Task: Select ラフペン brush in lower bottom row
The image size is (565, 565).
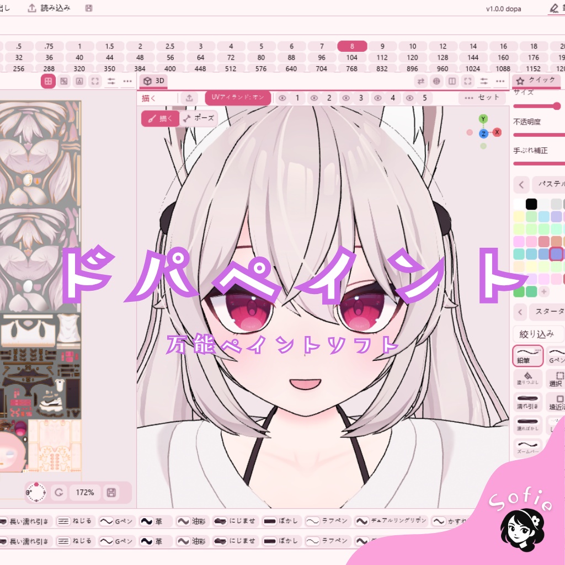Action: (x=327, y=541)
